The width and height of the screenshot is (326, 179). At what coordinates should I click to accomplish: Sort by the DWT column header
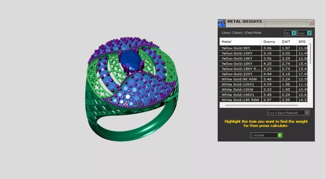288,42
